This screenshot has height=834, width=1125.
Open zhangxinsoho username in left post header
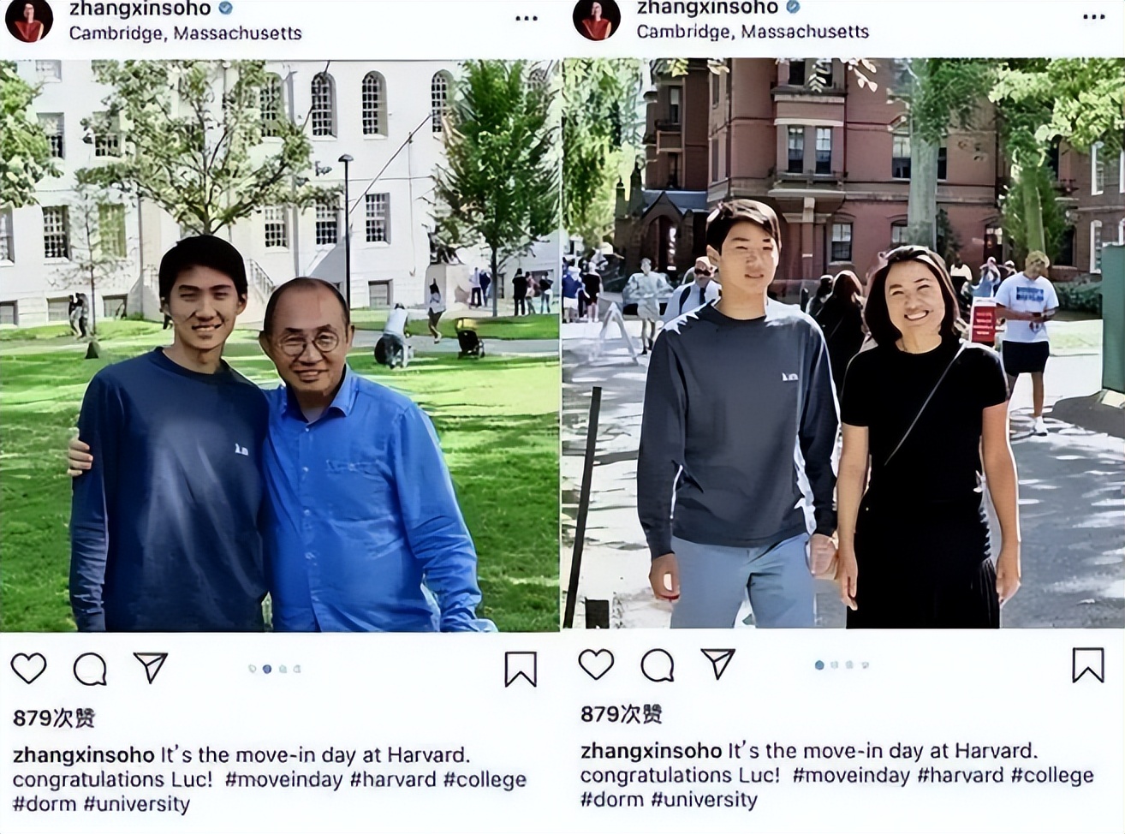[x=140, y=9]
